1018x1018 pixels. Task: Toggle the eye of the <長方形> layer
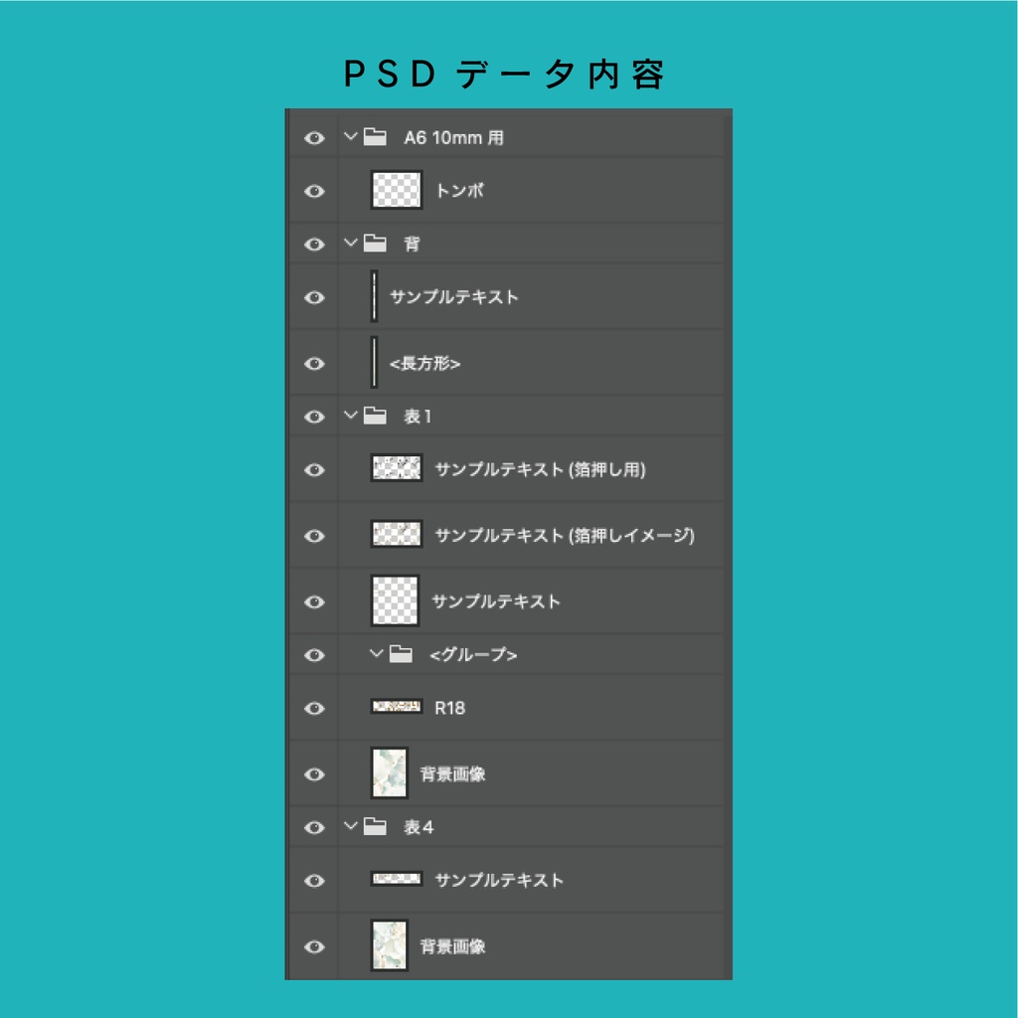coord(314,364)
